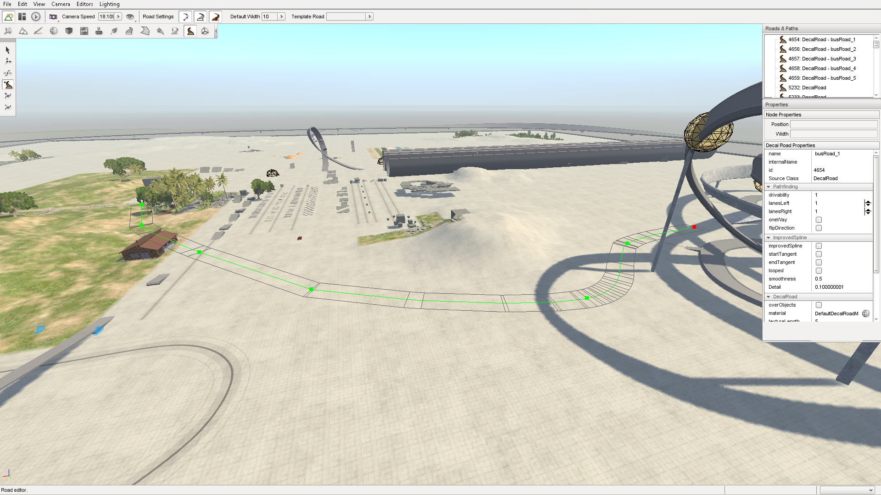The height and width of the screenshot is (495, 881).
Task: Open the Terrain Painter brush icon
Action: (38, 31)
